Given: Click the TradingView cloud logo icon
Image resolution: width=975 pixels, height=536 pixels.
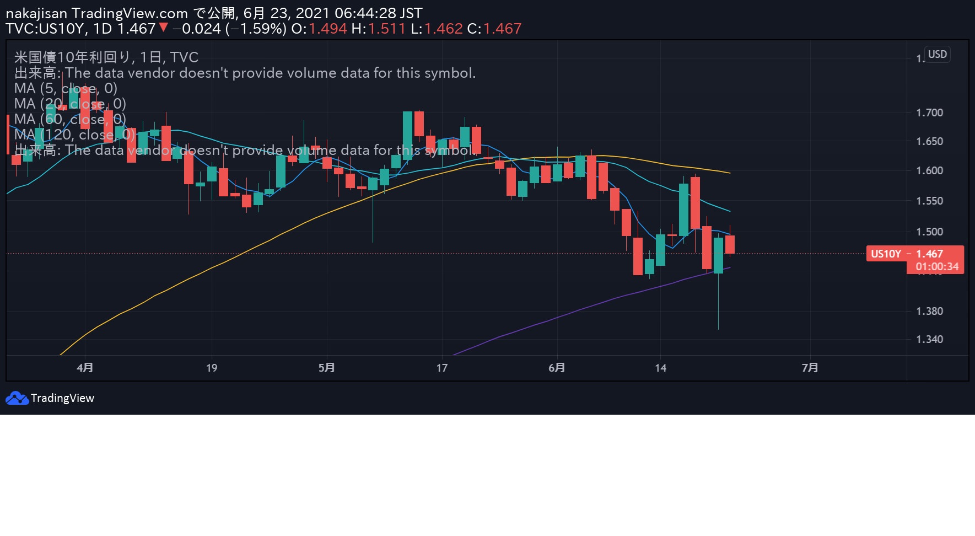Looking at the screenshot, I should pos(17,398).
